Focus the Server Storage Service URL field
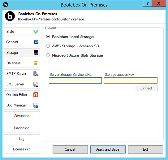 point(75,80)
